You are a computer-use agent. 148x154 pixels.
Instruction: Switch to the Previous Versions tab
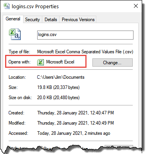click(x=78, y=20)
